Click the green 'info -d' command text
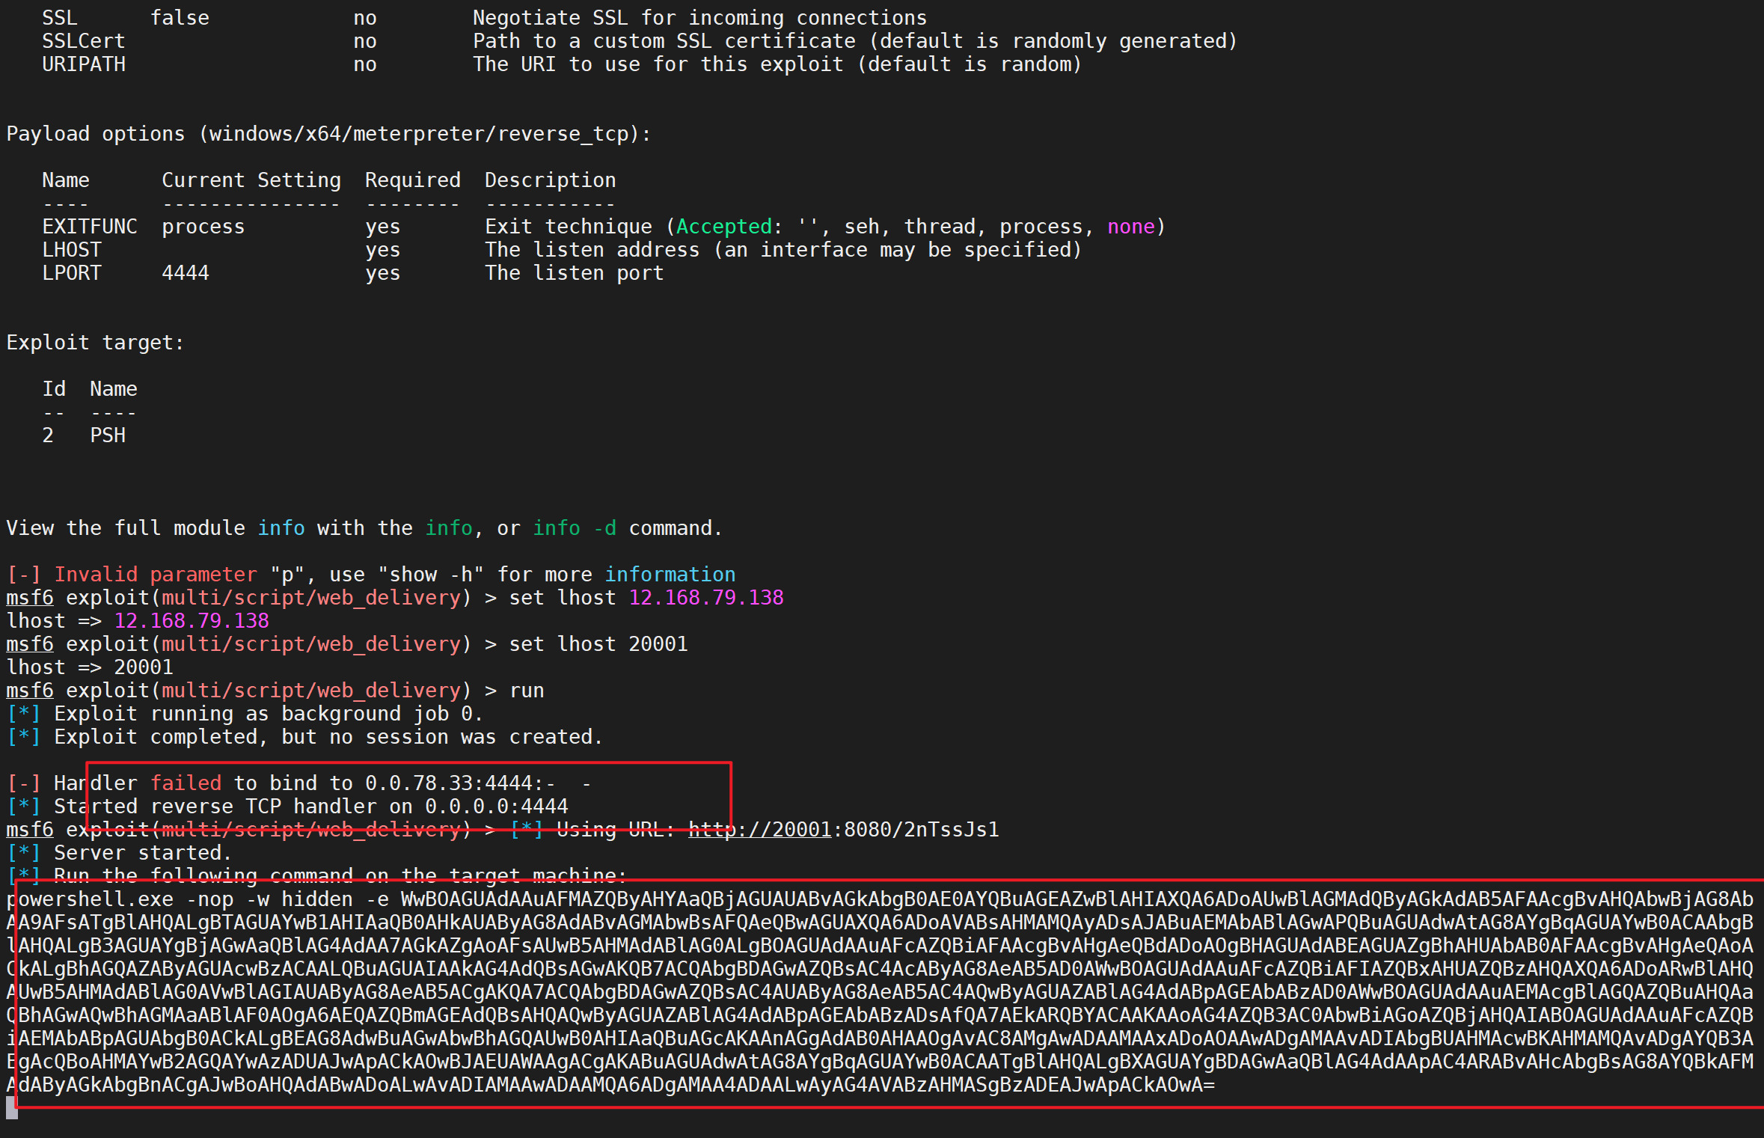 pyautogui.click(x=574, y=528)
